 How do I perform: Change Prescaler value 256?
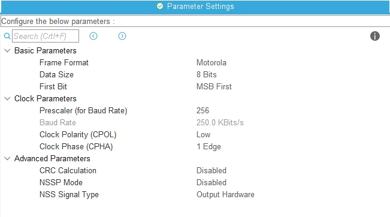click(202, 110)
